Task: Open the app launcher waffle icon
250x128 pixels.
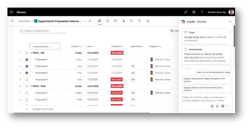Action: pyautogui.click(x=11, y=12)
